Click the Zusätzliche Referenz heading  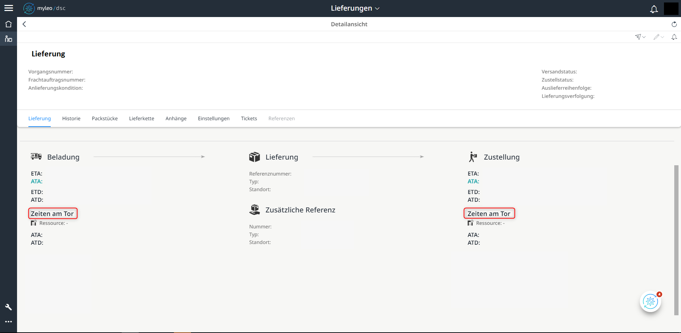(x=300, y=210)
